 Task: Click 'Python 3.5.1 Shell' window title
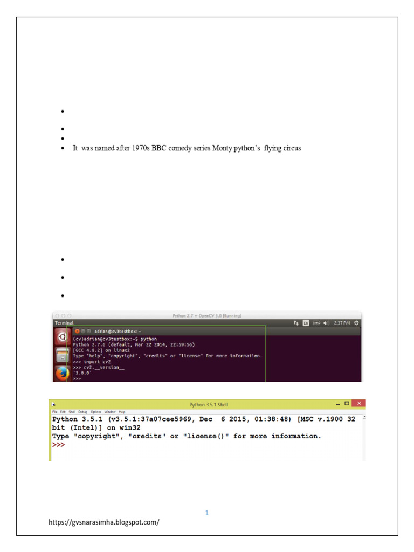pyautogui.click(x=209, y=404)
